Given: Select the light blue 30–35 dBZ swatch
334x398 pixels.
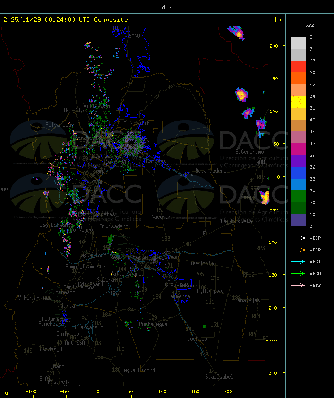Looking at the screenshot, I should coord(298,185).
